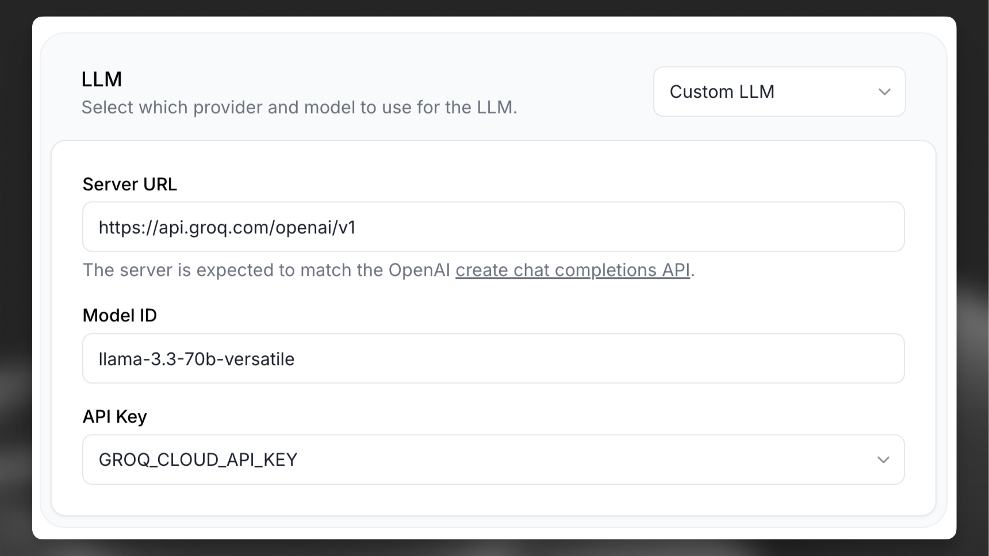
Task: Select the llama-3.3-70b-versatile model text
Action: 197,358
